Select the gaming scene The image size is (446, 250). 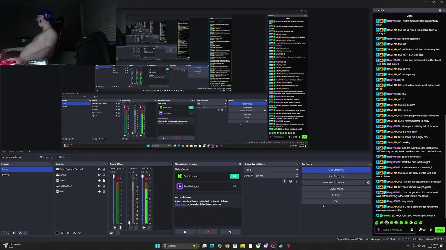pyautogui.click(x=26, y=175)
